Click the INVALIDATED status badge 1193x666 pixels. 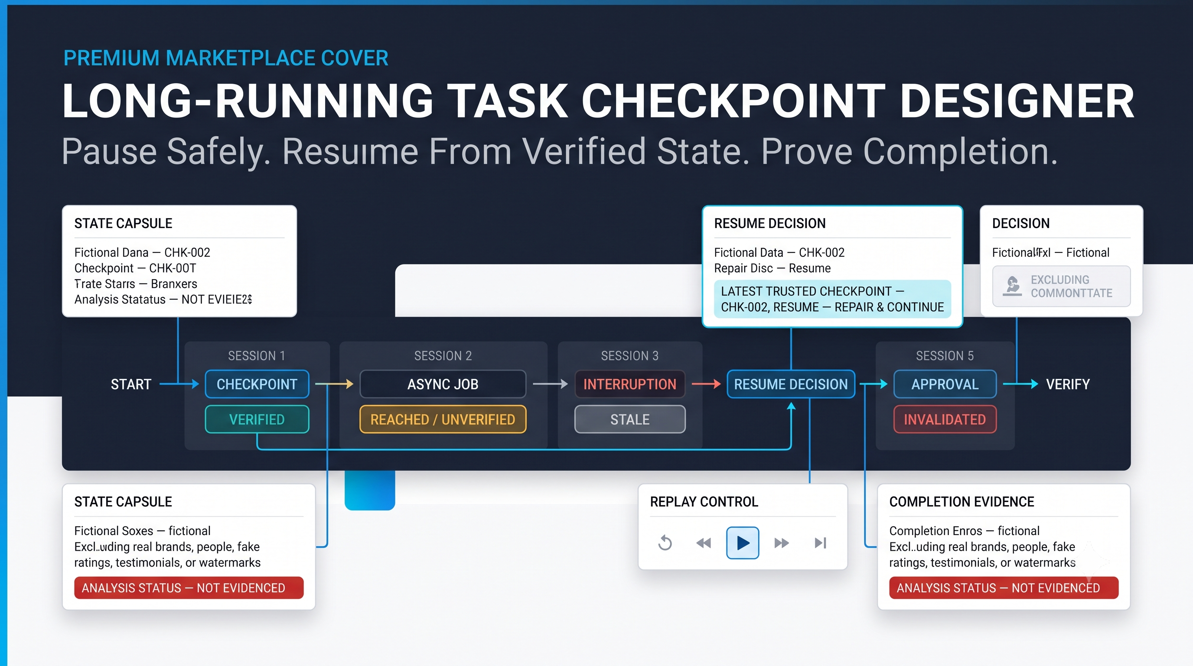point(945,420)
